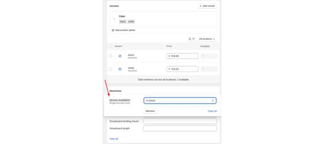The image size is (324, 144).
Task: Focus the Snowboard length field
Action: pyautogui.click(x=180, y=128)
